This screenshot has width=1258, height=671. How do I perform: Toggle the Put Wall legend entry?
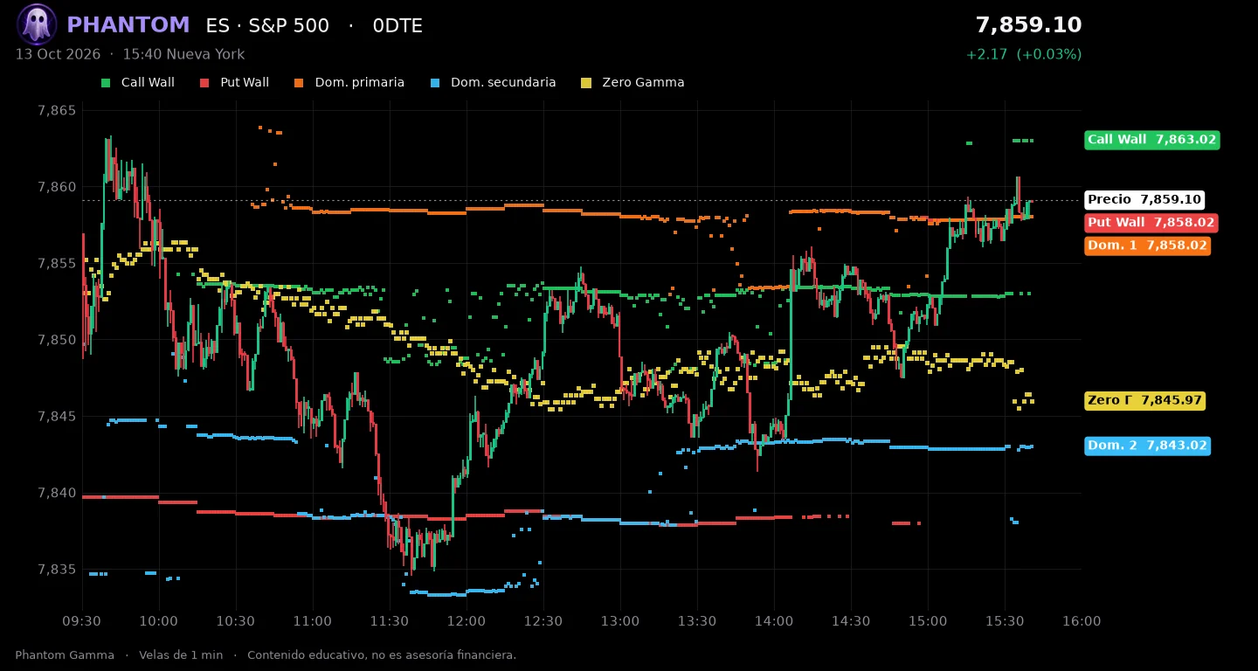235,83
